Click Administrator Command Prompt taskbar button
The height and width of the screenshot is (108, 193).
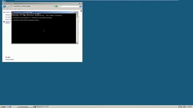coord(42,107)
